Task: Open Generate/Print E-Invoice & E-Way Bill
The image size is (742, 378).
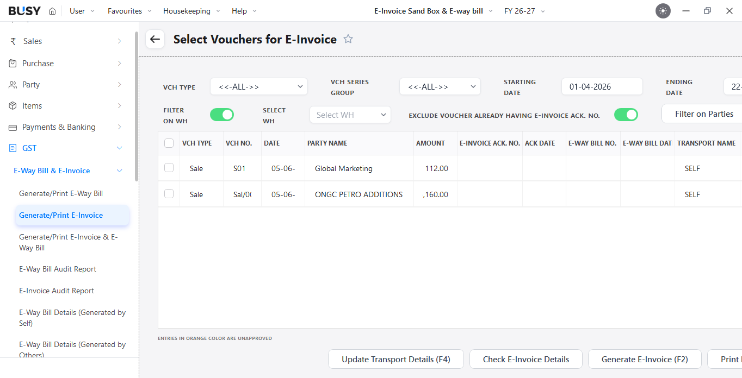Action: tap(69, 242)
